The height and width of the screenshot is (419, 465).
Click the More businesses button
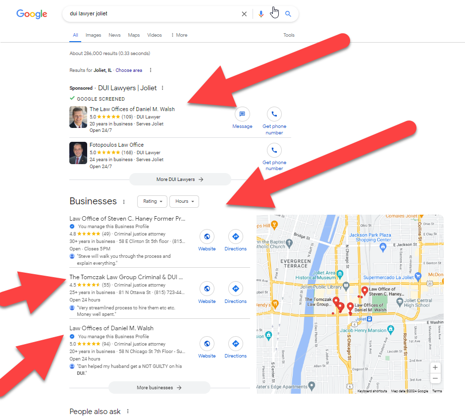pyautogui.click(x=159, y=388)
